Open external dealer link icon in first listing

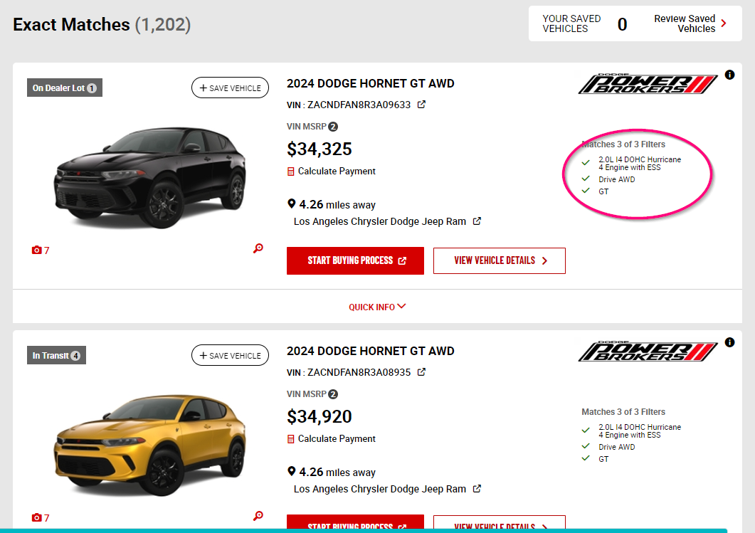477,221
